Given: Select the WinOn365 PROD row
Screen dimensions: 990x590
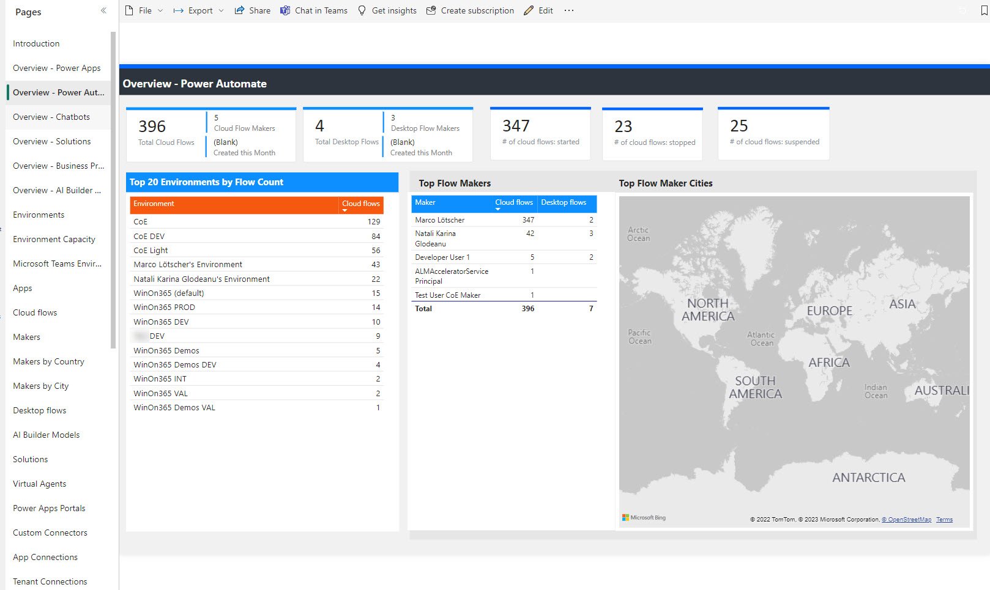Looking at the screenshot, I should [257, 307].
